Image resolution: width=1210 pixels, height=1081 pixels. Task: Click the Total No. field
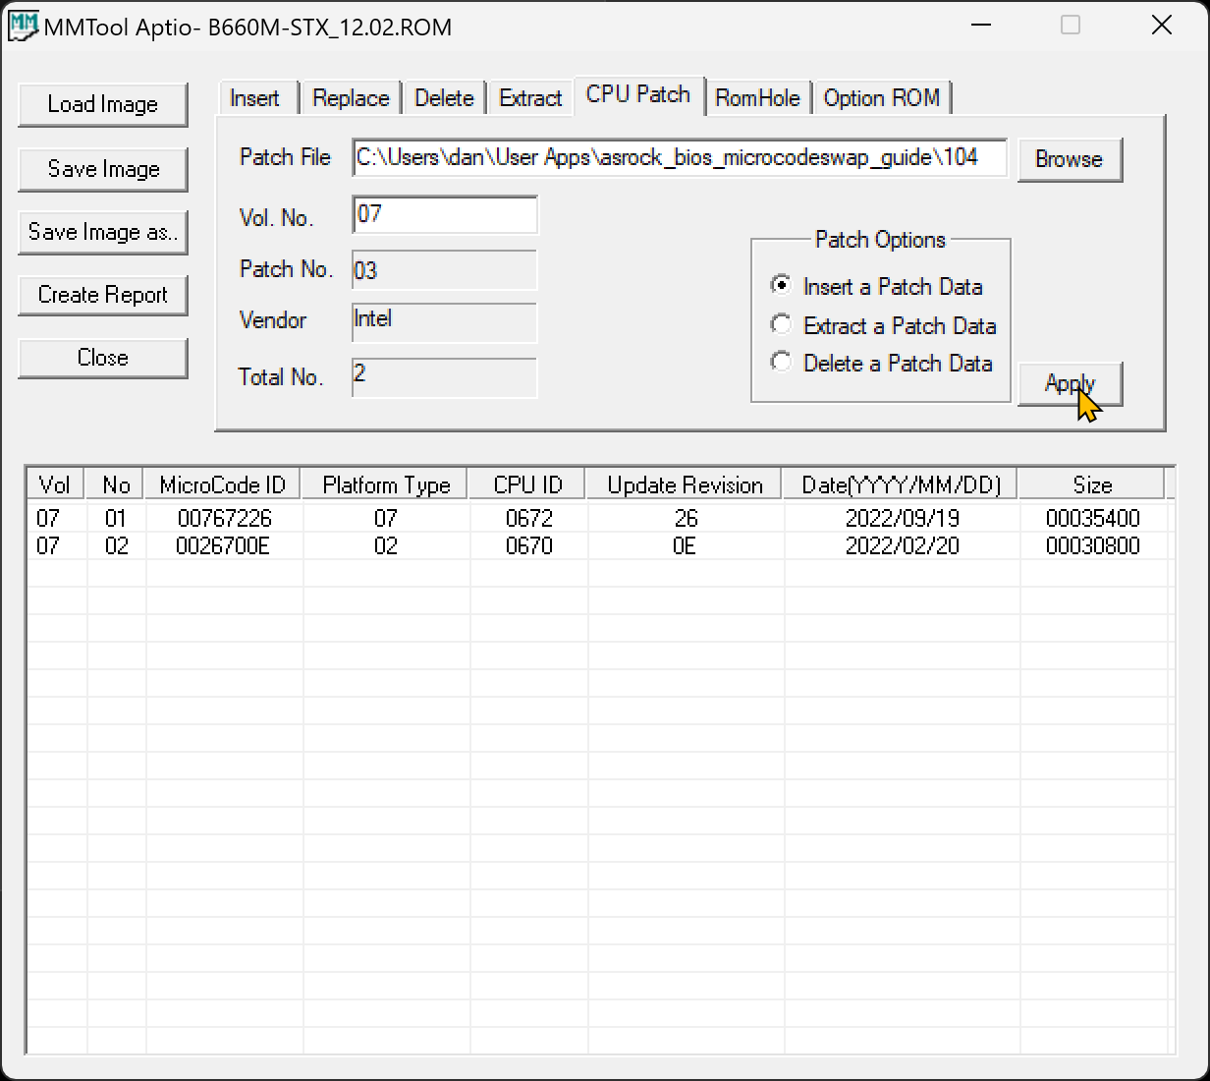click(445, 377)
